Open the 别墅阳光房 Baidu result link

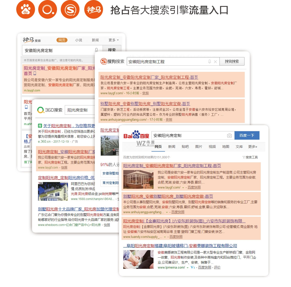pos(168,196)
